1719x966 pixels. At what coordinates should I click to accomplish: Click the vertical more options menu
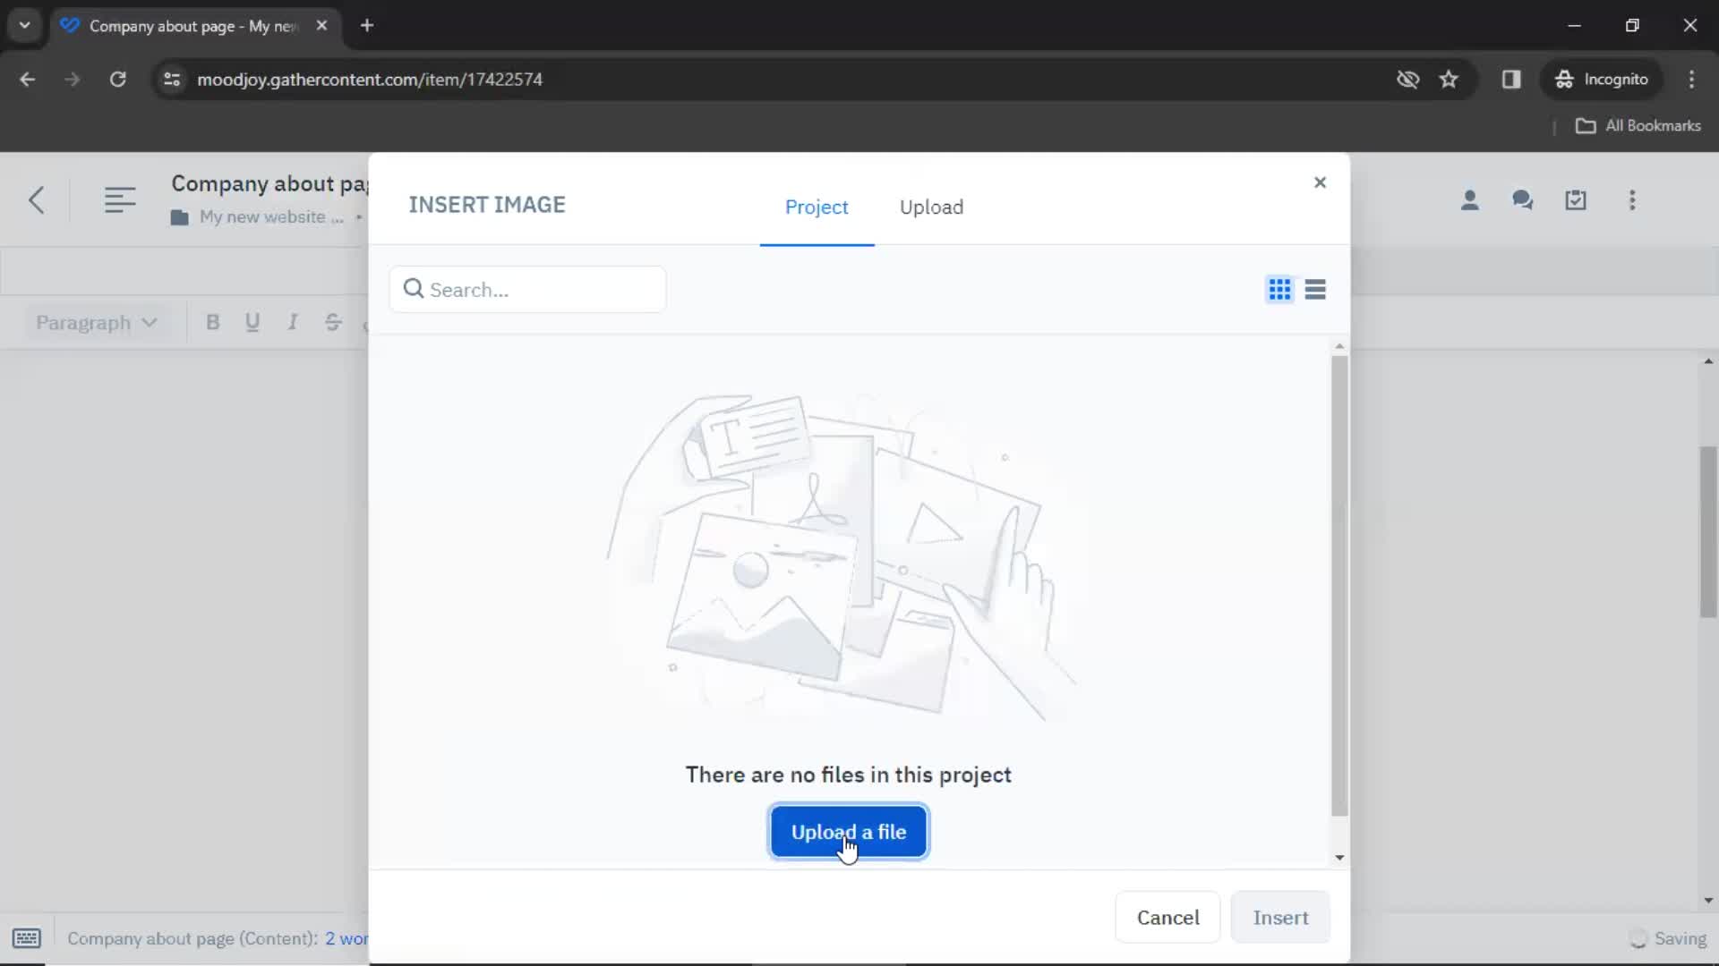[x=1633, y=200]
